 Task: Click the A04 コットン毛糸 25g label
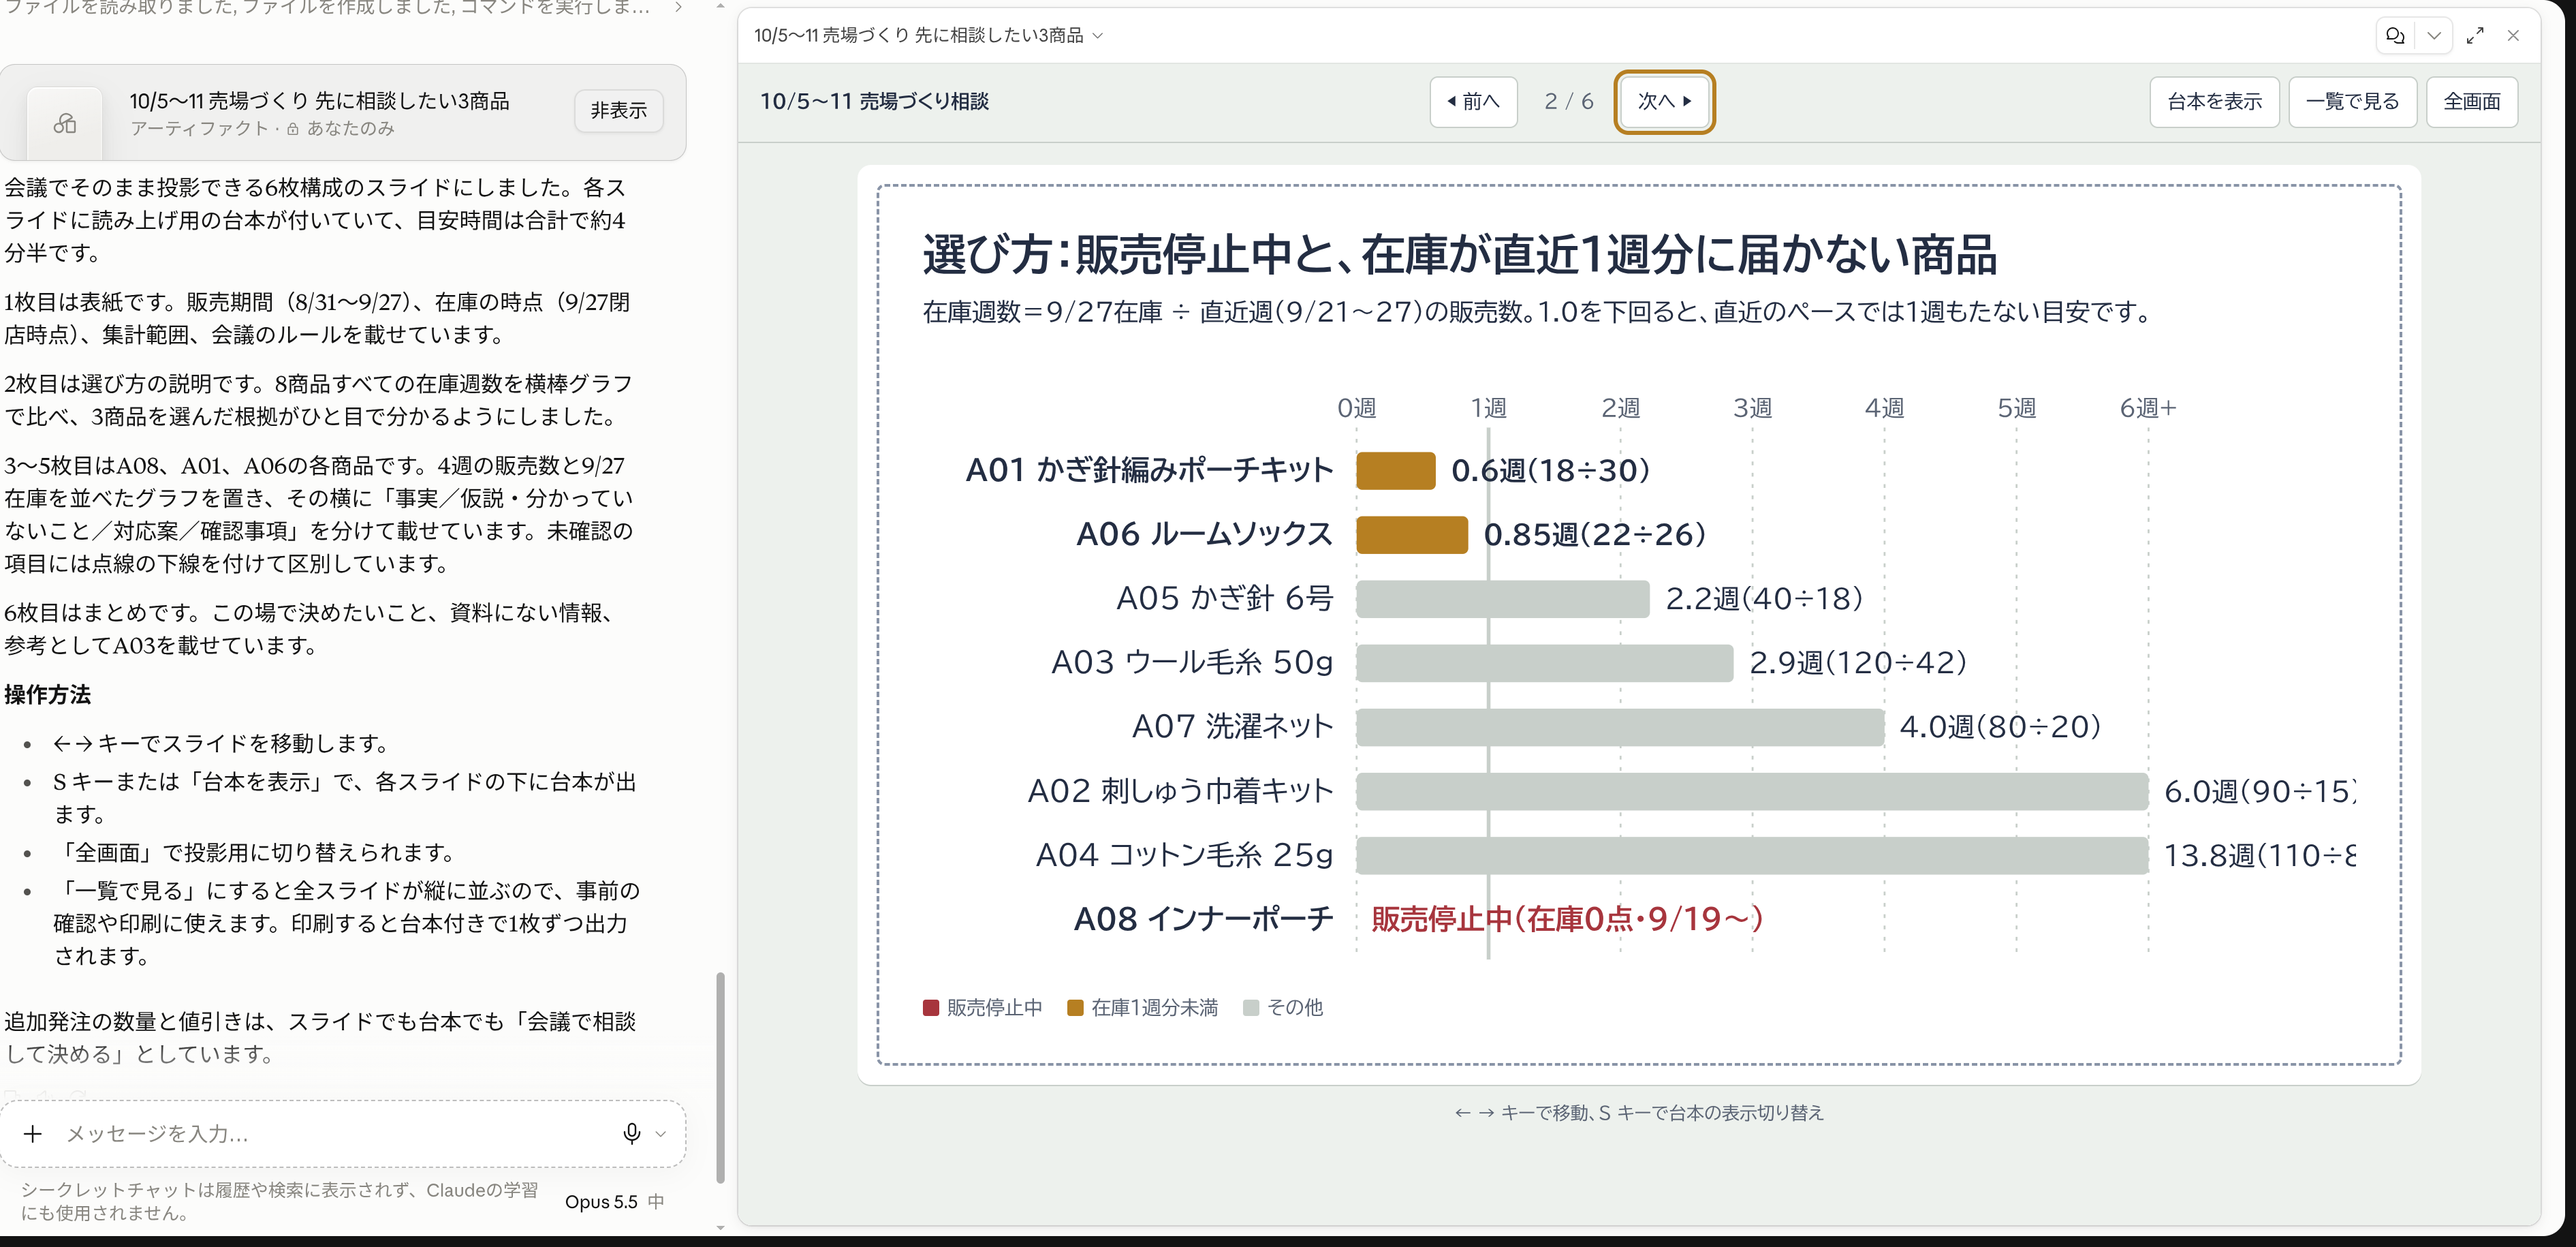(x=1184, y=855)
